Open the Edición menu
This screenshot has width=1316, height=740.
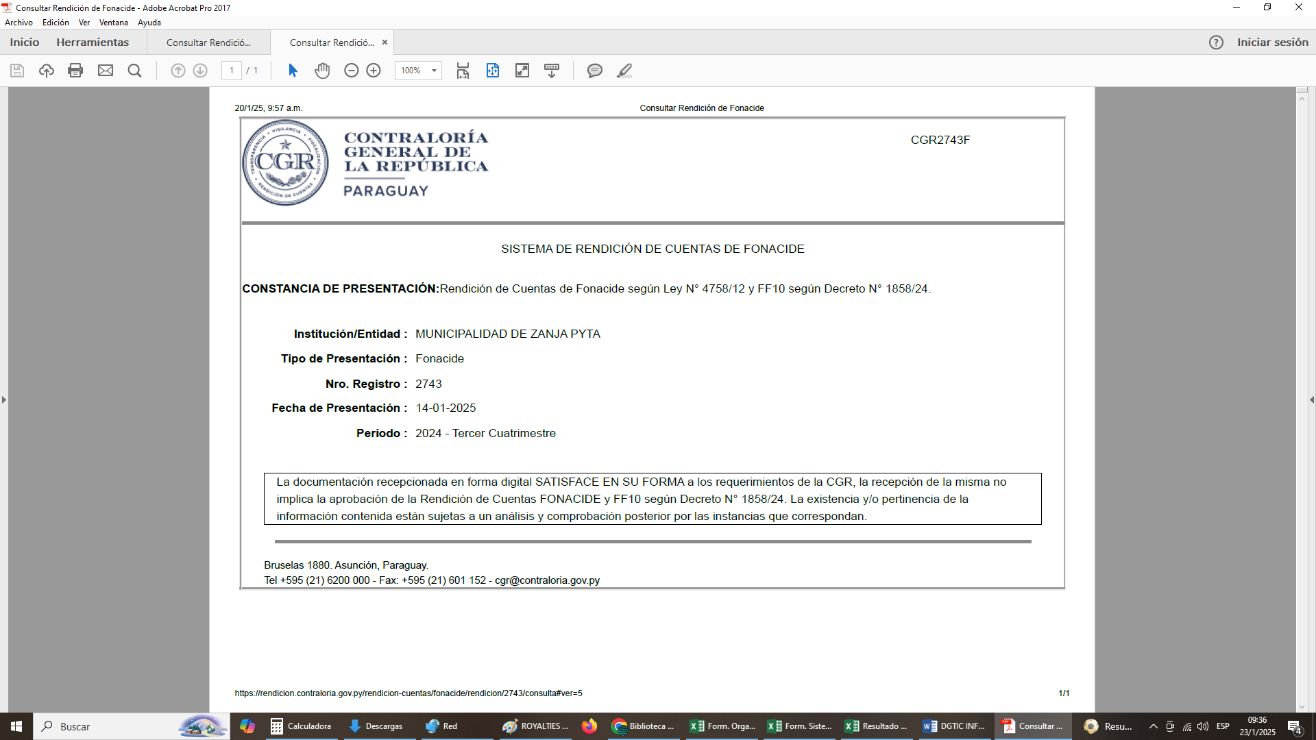point(56,23)
